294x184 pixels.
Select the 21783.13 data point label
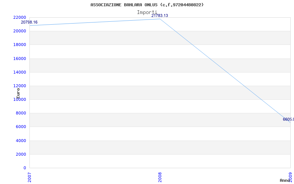[x=159, y=15]
